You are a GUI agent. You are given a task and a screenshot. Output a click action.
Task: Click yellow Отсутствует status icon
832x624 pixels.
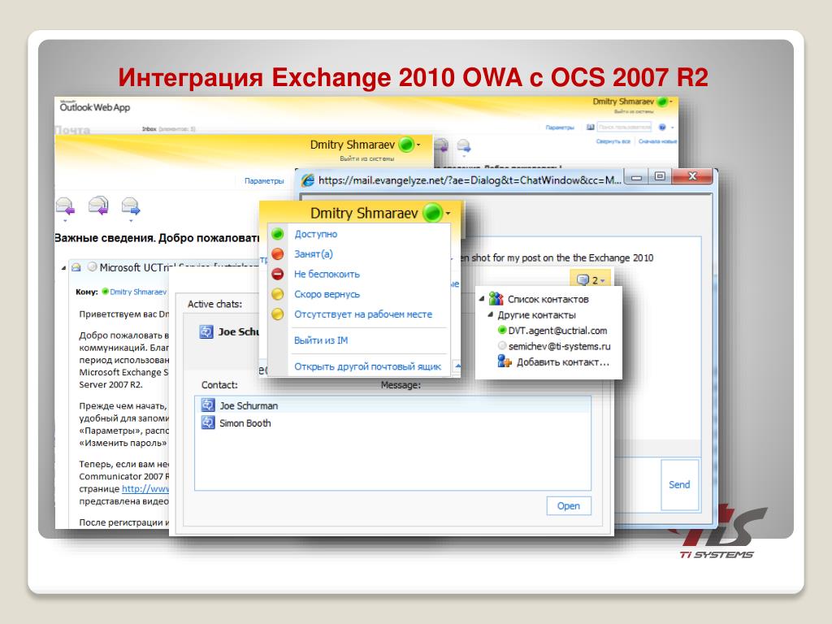pos(278,314)
